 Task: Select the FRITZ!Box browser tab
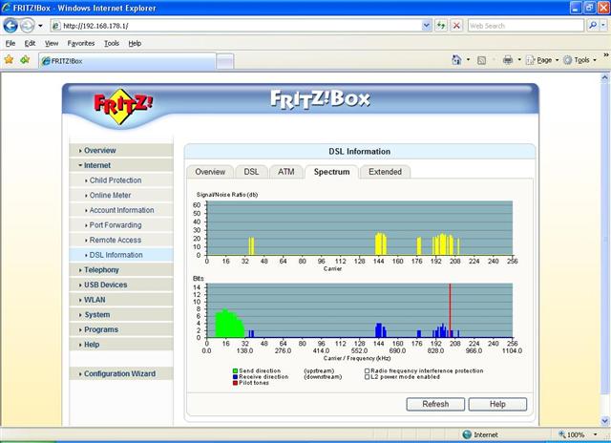point(127,61)
